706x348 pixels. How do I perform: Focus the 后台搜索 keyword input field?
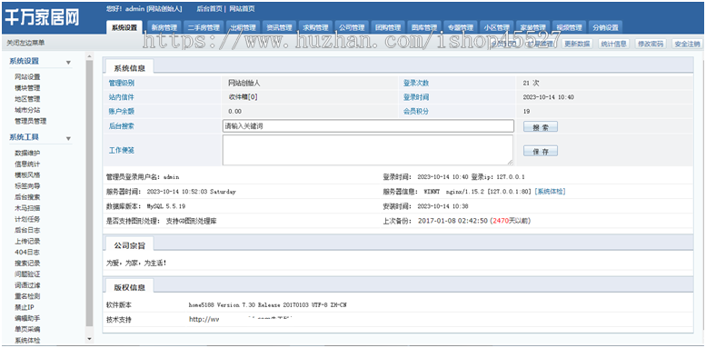[368, 126]
